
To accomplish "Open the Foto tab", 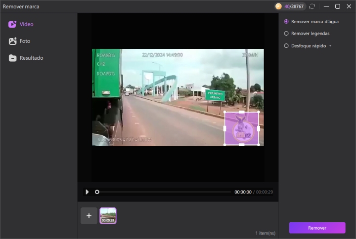I will (25, 41).
